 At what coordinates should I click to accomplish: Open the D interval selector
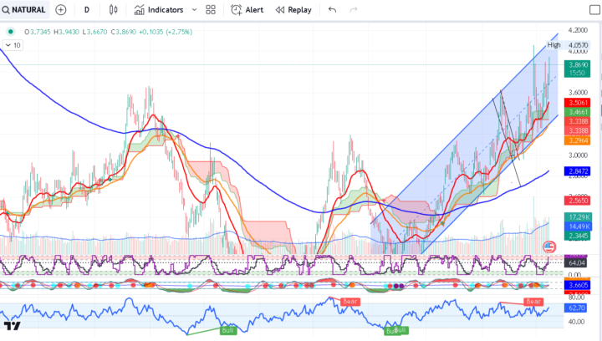coord(87,10)
